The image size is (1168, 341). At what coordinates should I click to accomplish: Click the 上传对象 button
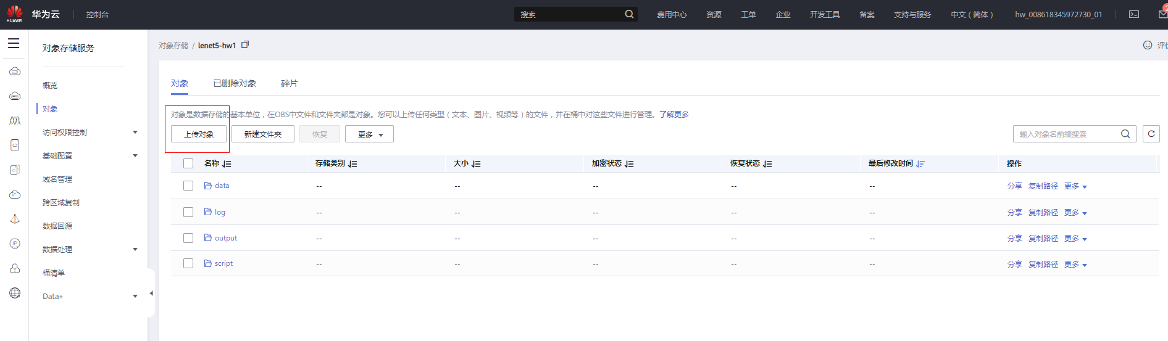tap(199, 134)
